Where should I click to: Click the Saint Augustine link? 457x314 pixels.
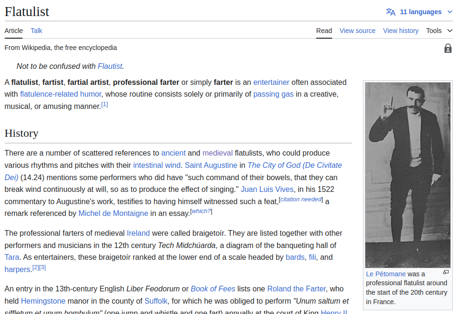tap(211, 165)
